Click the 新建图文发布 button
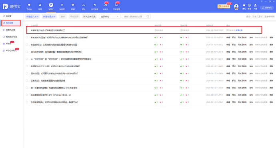Image resolution: width=276 pixels, height=148 pixels. point(32,16)
